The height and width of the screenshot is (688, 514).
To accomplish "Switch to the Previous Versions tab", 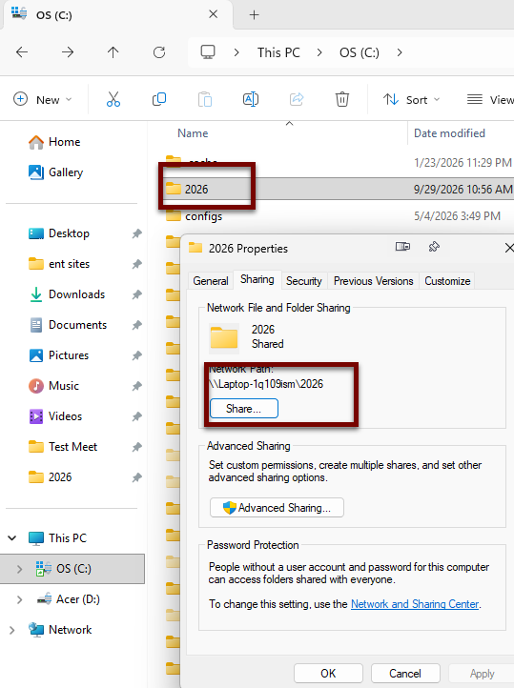I will pyautogui.click(x=374, y=281).
